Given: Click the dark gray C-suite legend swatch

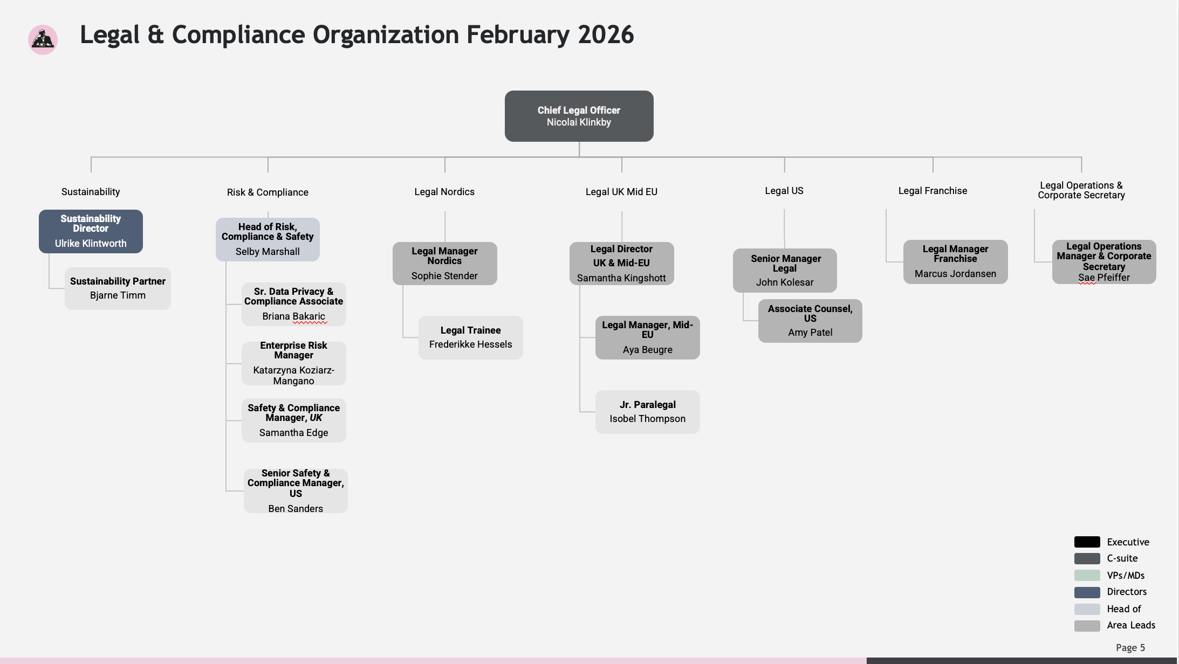Looking at the screenshot, I should point(1087,558).
